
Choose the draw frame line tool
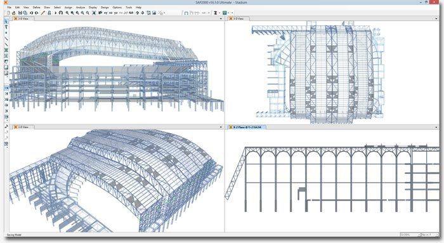click(x=6, y=39)
